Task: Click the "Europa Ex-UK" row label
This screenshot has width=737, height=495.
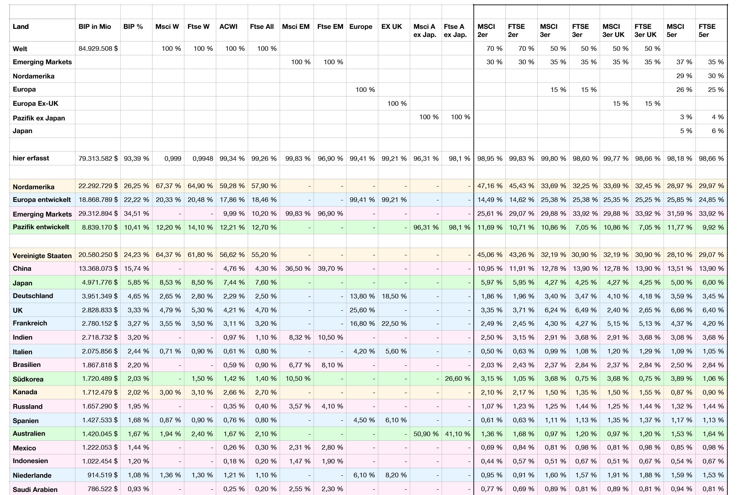Action: pyautogui.click(x=35, y=103)
